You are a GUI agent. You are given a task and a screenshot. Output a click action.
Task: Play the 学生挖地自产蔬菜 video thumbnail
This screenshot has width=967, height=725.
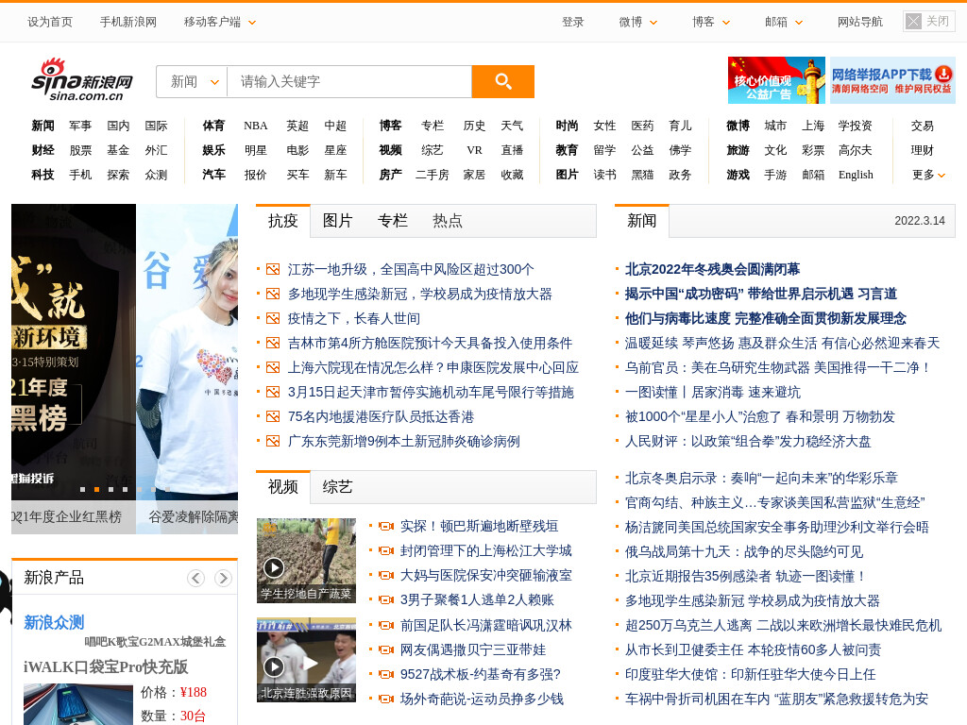[x=306, y=561]
